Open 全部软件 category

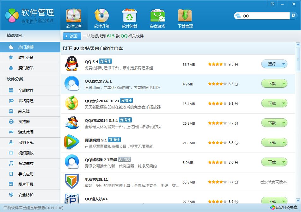pyautogui.click(x=30, y=90)
